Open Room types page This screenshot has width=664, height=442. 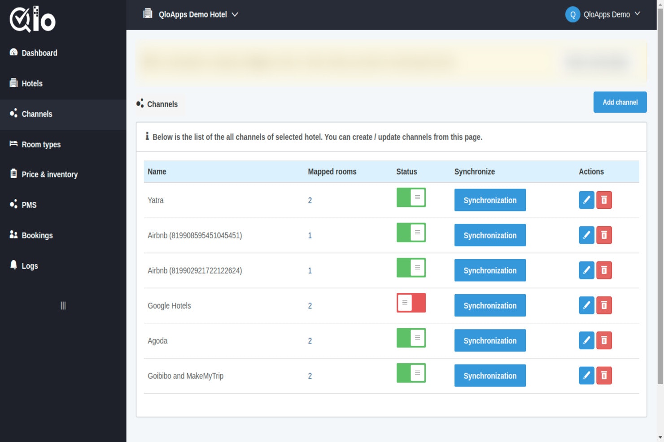(x=63, y=144)
